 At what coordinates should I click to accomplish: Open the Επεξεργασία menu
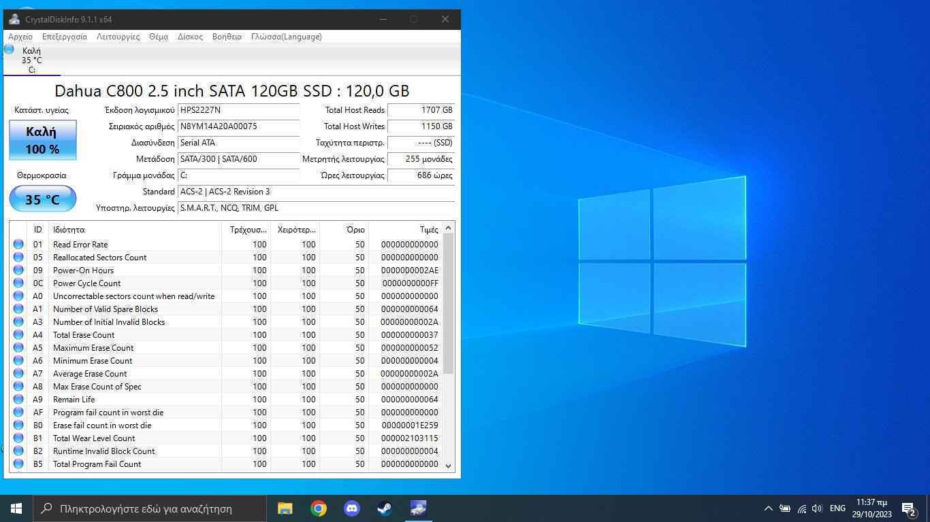pos(65,37)
